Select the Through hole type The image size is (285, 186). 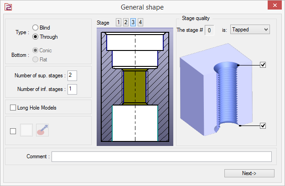coord(36,37)
